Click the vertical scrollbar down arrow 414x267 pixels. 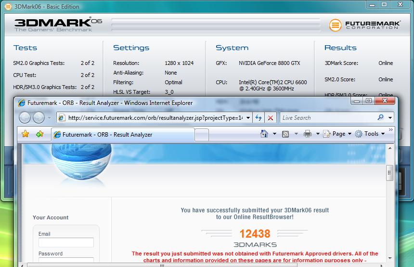pyautogui.click(x=390, y=258)
